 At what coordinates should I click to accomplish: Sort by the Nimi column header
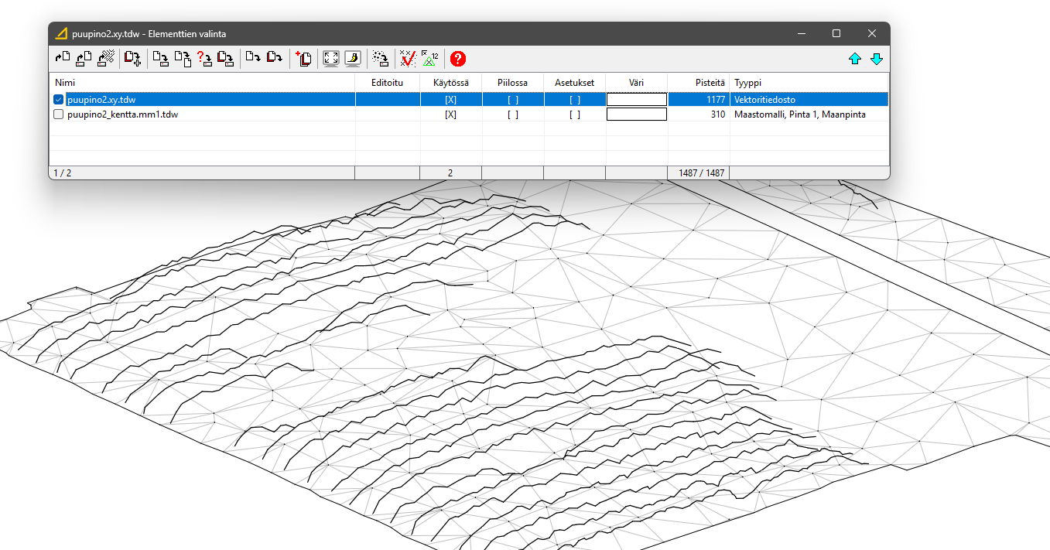coord(65,82)
